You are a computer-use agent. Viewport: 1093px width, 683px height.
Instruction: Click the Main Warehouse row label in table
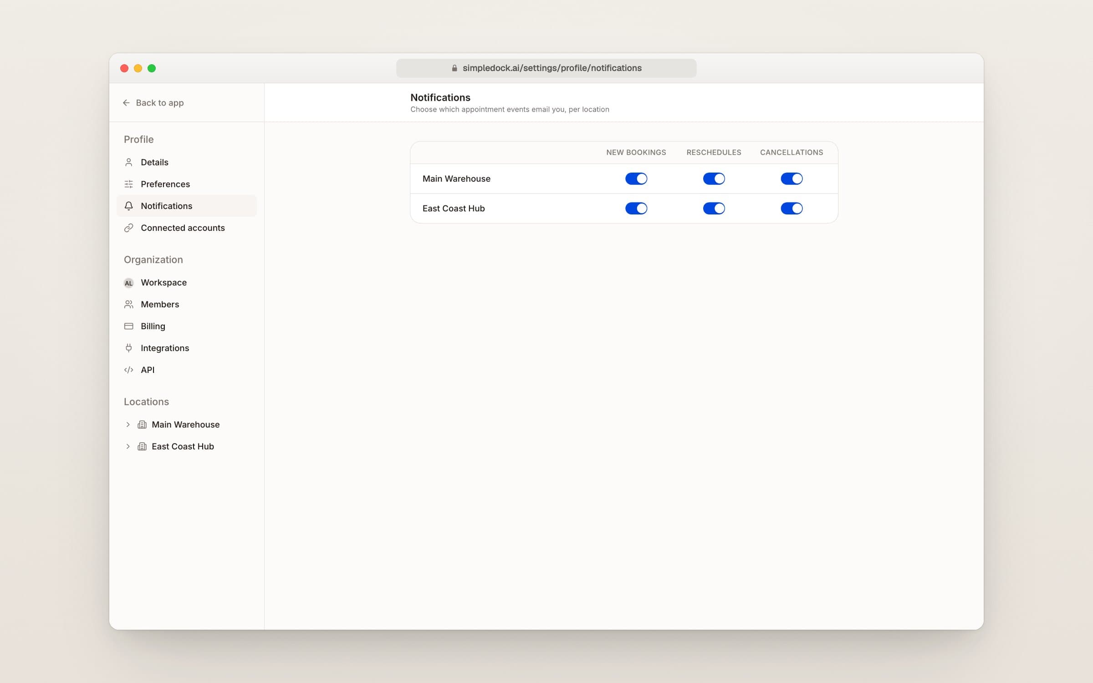pyautogui.click(x=456, y=178)
